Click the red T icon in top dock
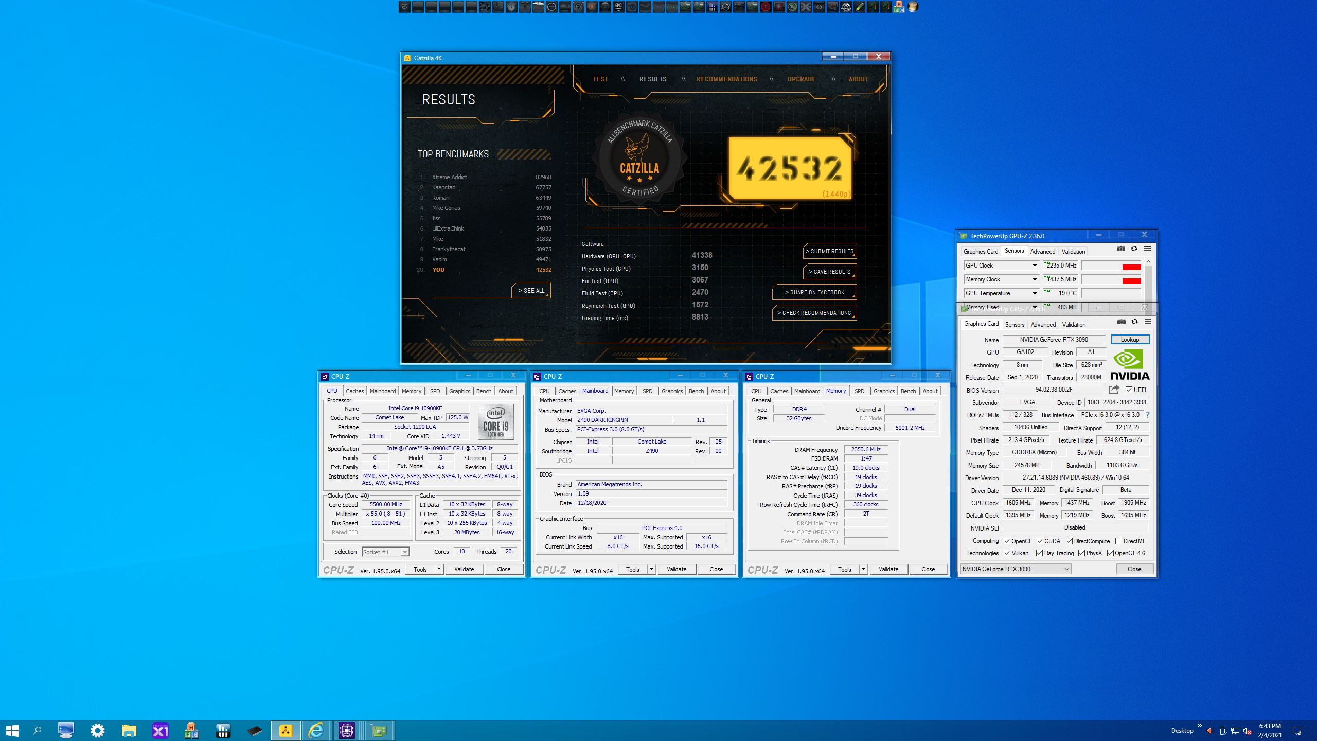 tap(766, 7)
